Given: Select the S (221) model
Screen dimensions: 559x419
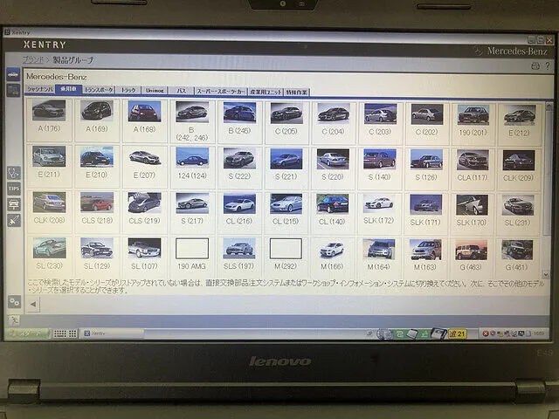Looking at the screenshot, I should click(x=286, y=159).
